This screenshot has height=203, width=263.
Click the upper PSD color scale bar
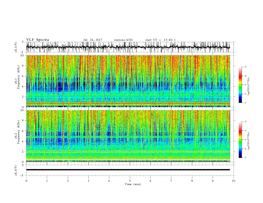pos(240,85)
